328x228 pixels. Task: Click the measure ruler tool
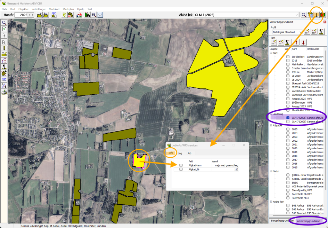(4, 54)
